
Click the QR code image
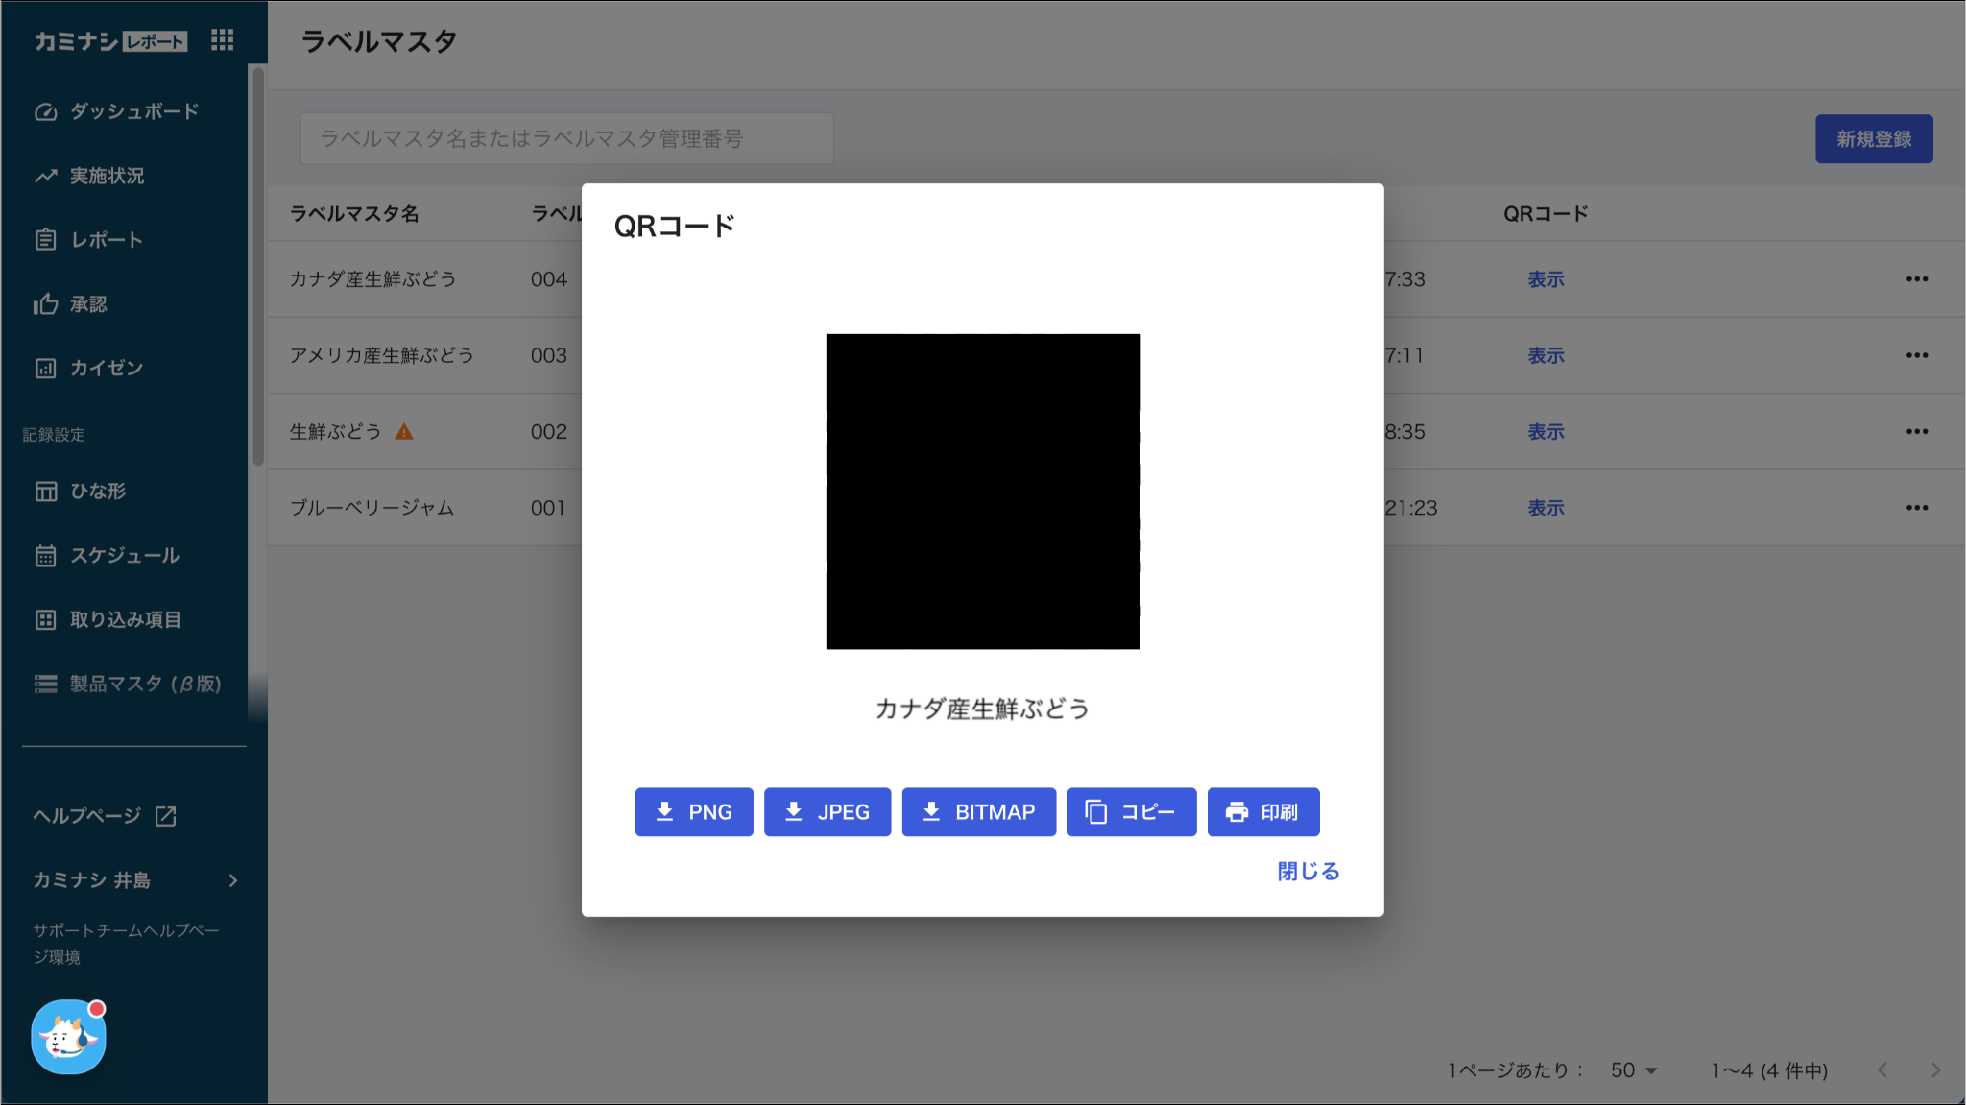[983, 492]
